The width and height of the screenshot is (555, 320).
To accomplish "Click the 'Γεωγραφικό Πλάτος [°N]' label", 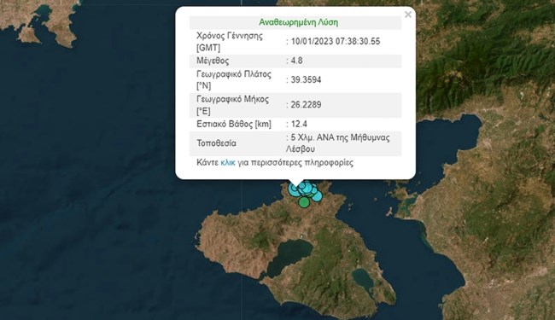I will coord(234,80).
